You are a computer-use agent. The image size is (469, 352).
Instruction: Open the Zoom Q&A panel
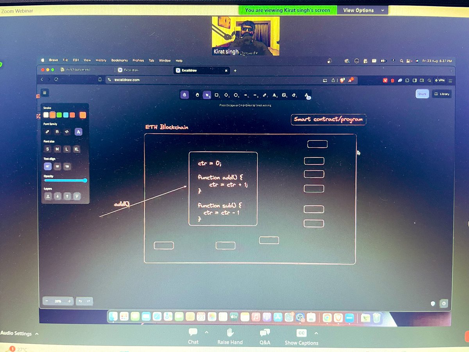265,336
